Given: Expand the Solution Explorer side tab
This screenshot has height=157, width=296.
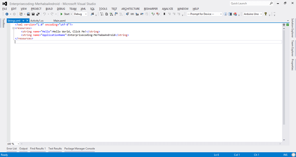Looking at the screenshot, I should click(293, 28).
